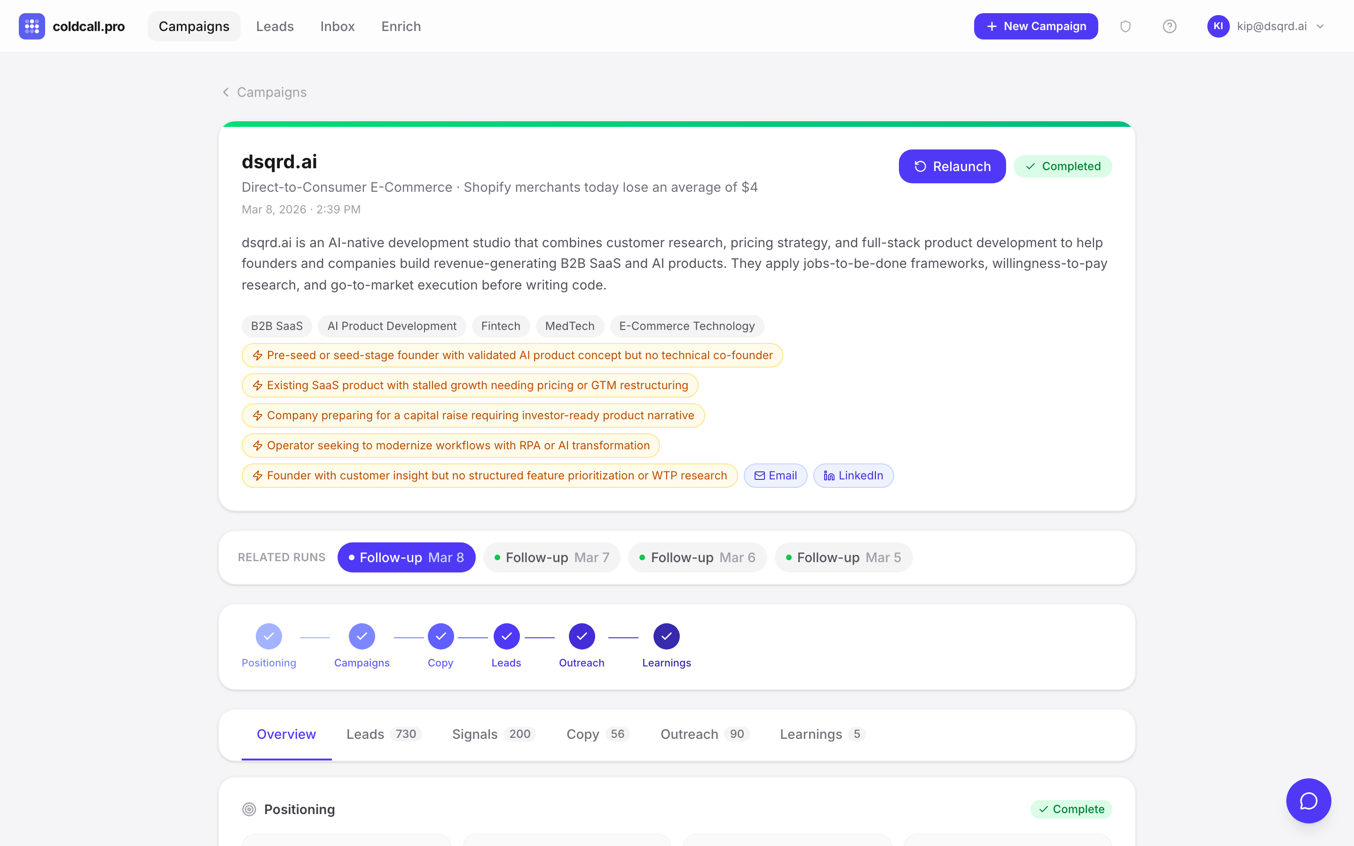Click the New Campaign button
Viewport: 1354px width, 846px height.
tap(1036, 26)
